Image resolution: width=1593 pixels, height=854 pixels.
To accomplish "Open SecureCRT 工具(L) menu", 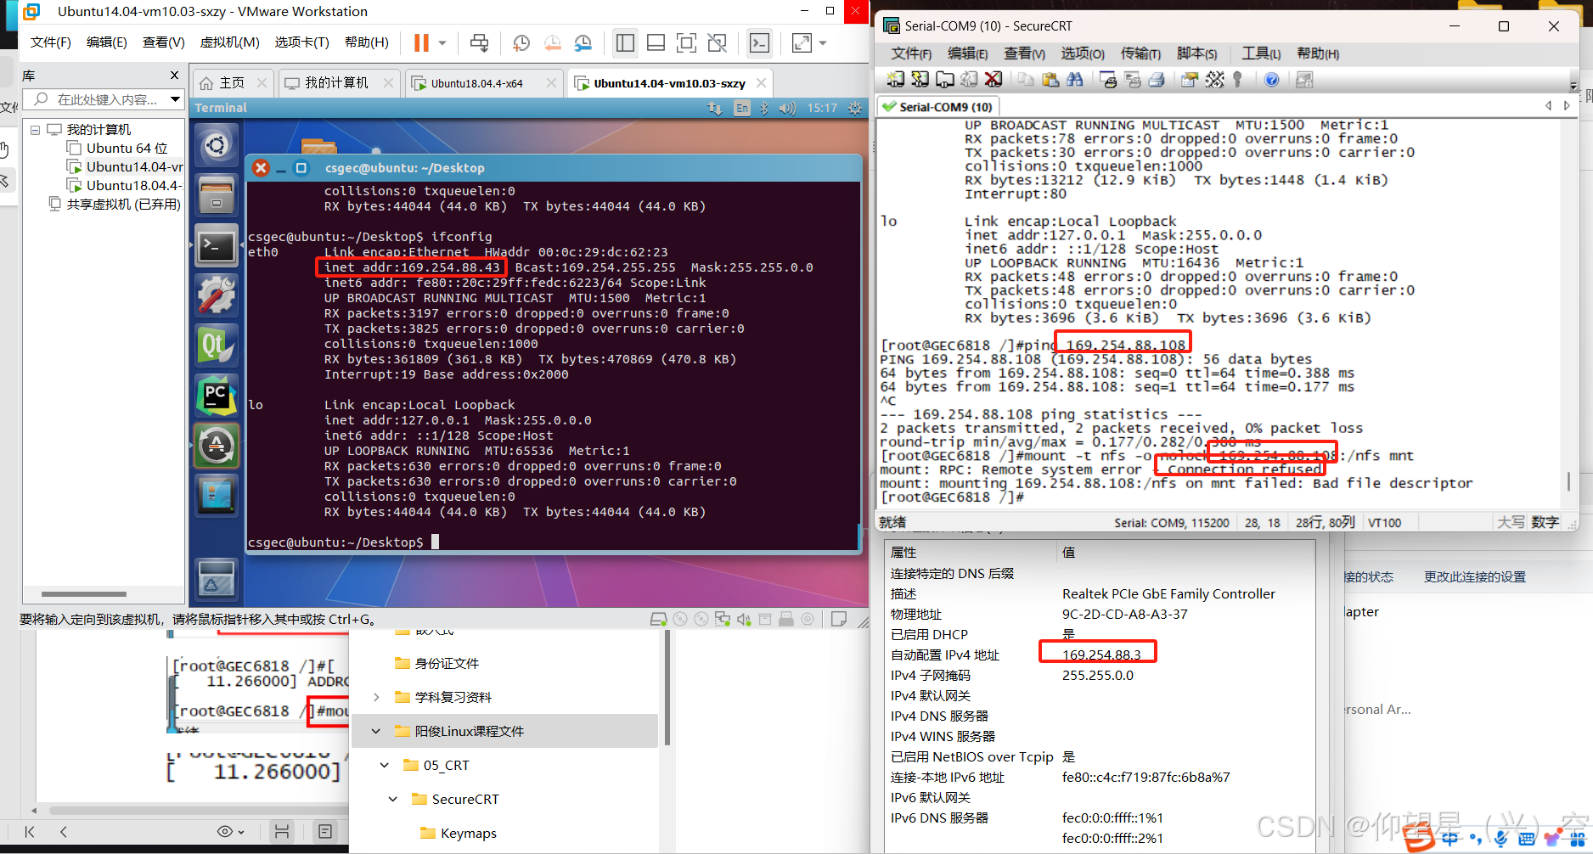I will [x=1261, y=53].
